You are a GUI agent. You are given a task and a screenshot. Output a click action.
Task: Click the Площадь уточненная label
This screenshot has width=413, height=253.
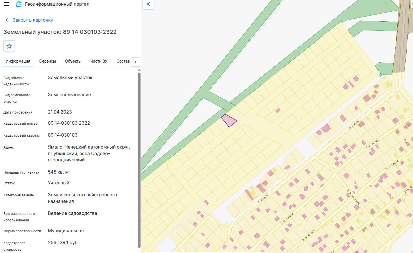(x=21, y=172)
